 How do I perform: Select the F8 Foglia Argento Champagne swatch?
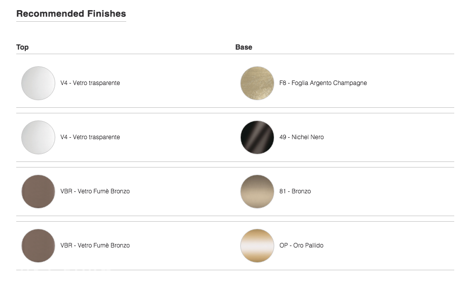click(258, 83)
